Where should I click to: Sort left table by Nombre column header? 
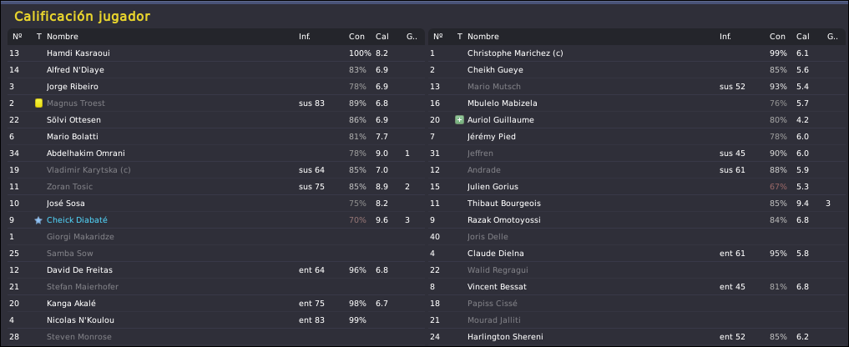tap(63, 37)
